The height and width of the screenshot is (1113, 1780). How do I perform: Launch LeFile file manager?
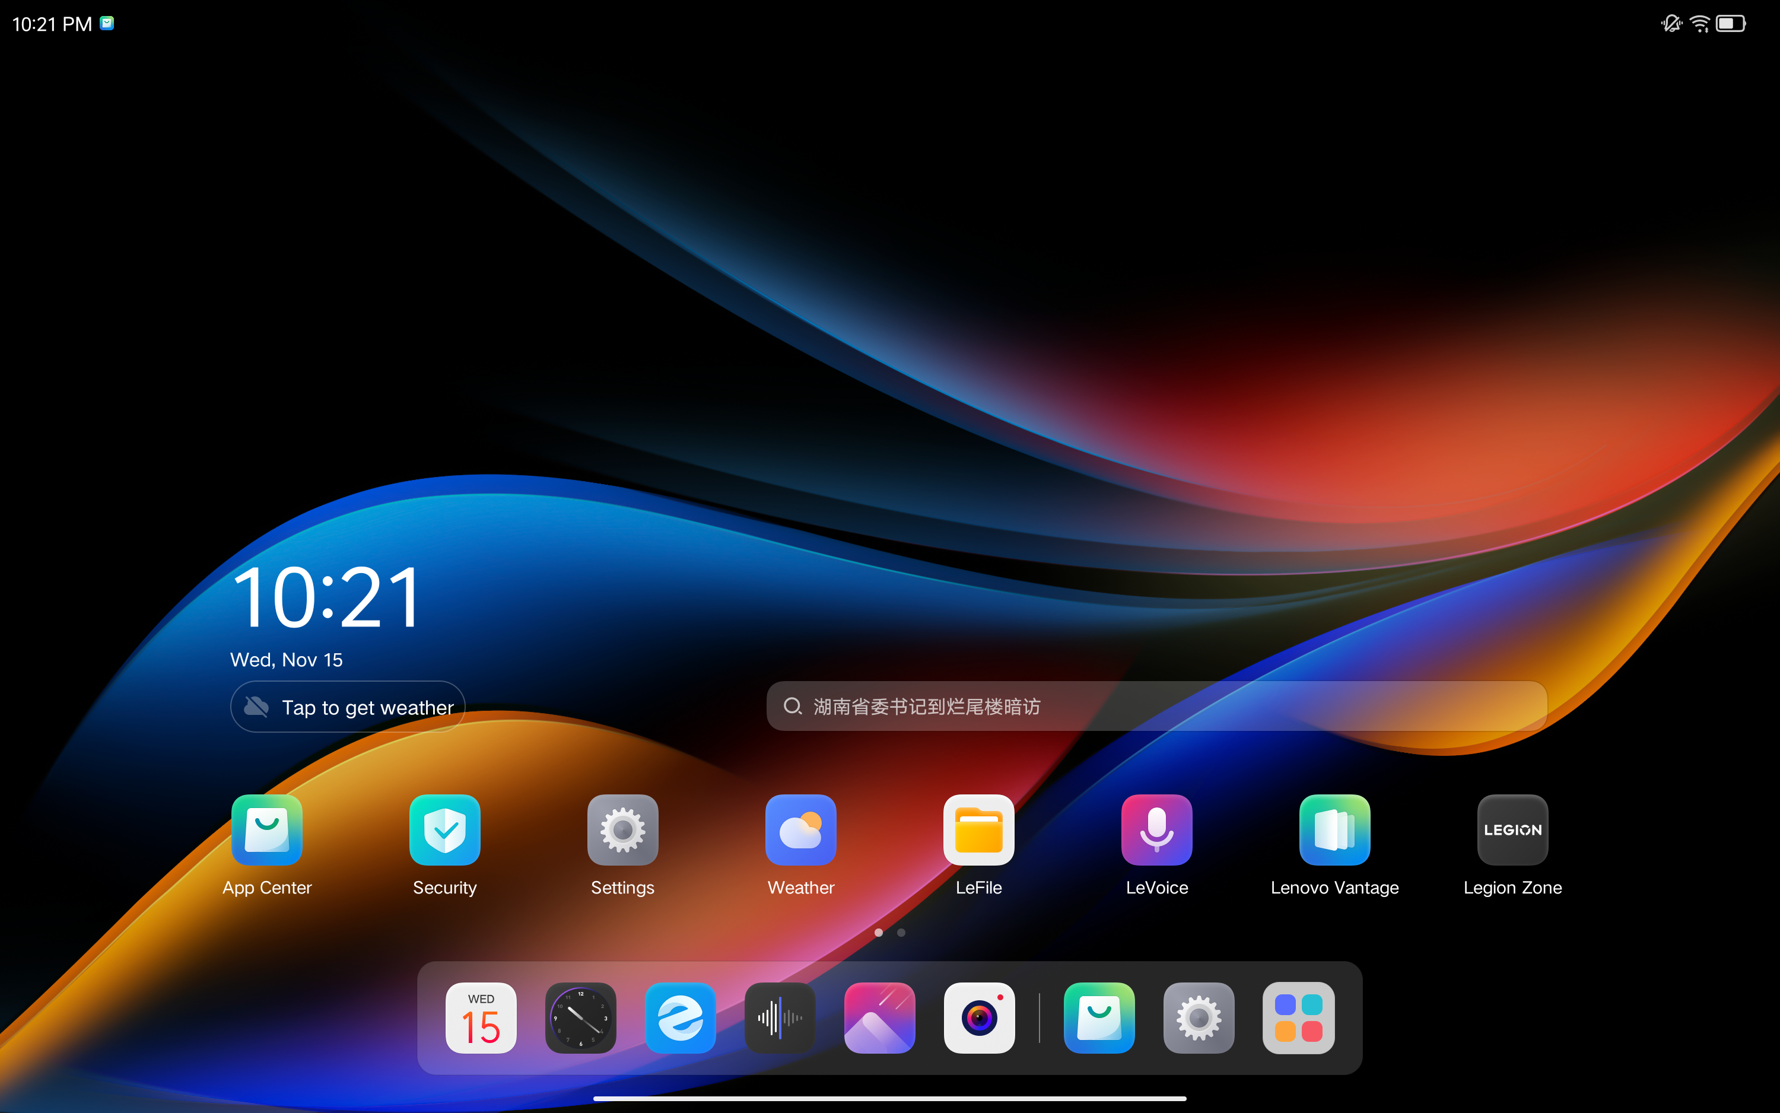[978, 829]
